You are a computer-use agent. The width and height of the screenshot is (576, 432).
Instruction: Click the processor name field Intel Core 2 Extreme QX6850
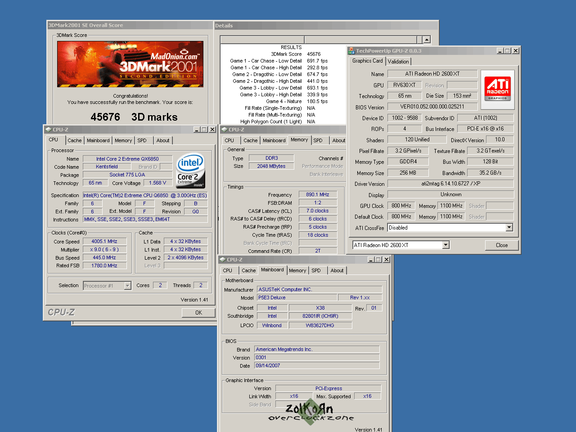(127, 159)
